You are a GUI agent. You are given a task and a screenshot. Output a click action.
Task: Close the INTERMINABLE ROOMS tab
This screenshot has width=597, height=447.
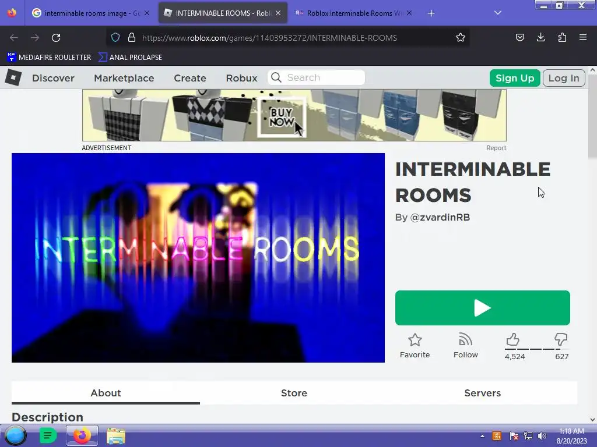click(278, 13)
